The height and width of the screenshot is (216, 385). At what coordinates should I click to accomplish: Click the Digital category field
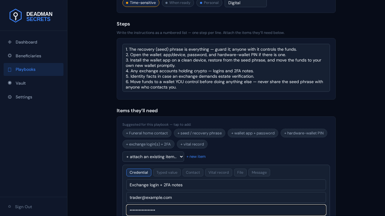pyautogui.click(x=246, y=3)
